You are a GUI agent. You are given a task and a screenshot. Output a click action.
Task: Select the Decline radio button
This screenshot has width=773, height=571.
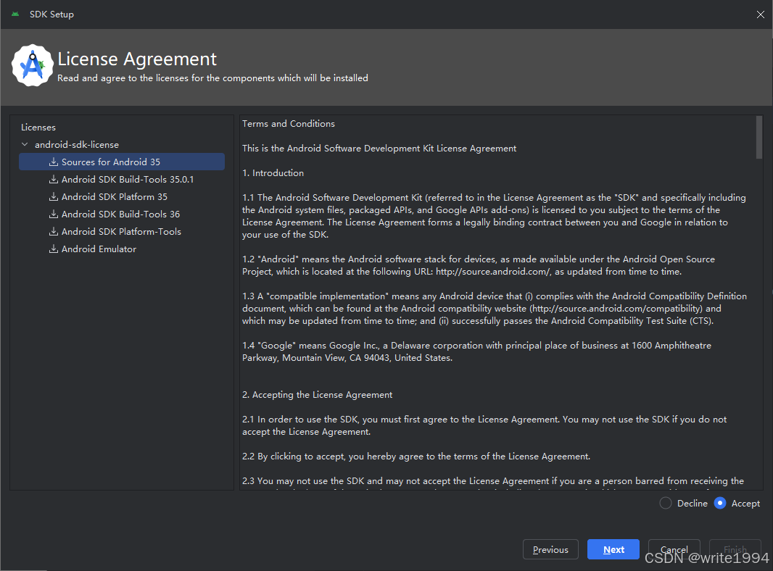click(666, 503)
